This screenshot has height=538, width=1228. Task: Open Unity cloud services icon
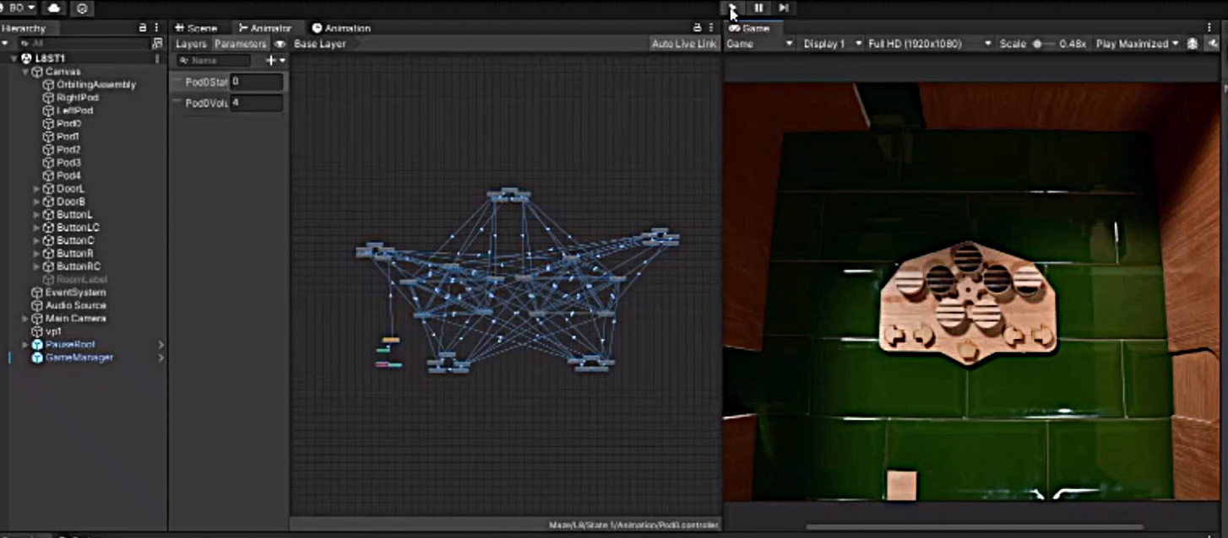(54, 8)
